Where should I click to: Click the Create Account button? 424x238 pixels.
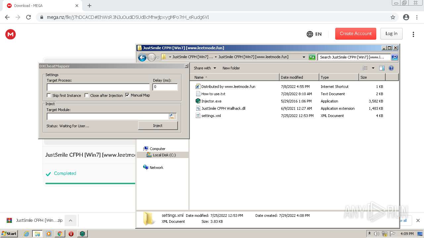[x=356, y=34]
